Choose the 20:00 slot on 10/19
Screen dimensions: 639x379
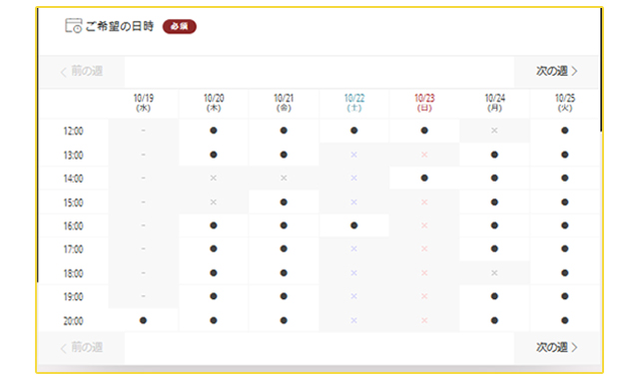tap(143, 321)
